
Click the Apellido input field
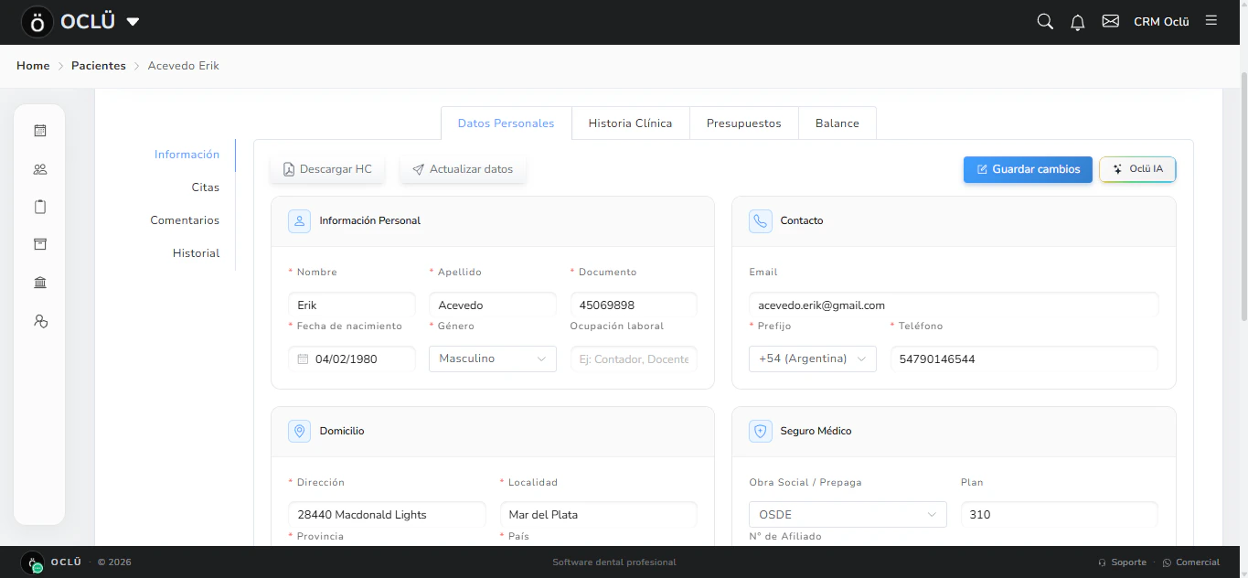click(x=493, y=305)
